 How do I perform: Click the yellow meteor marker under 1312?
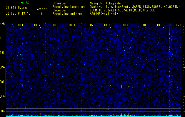(x=41, y=115)
